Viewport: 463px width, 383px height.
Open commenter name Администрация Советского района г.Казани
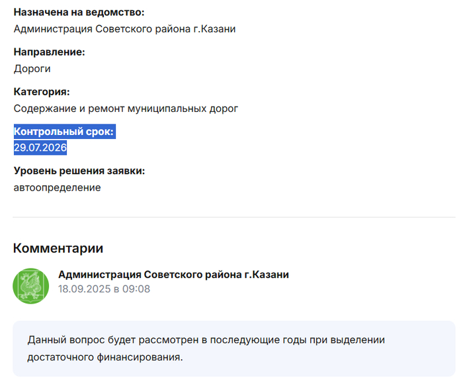point(173,275)
